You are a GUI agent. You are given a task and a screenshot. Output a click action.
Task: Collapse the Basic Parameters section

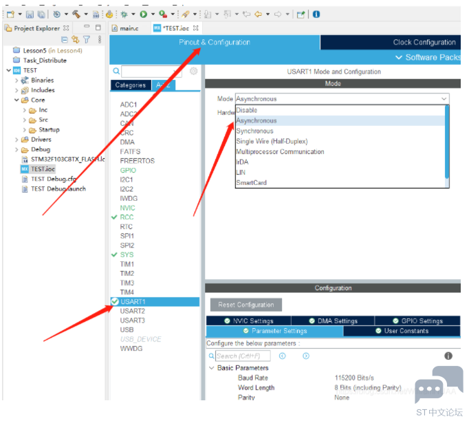pyautogui.click(x=212, y=368)
